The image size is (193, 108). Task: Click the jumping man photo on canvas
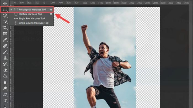105,57
